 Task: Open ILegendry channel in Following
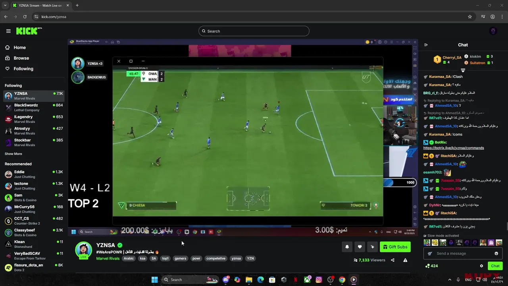click(34, 119)
